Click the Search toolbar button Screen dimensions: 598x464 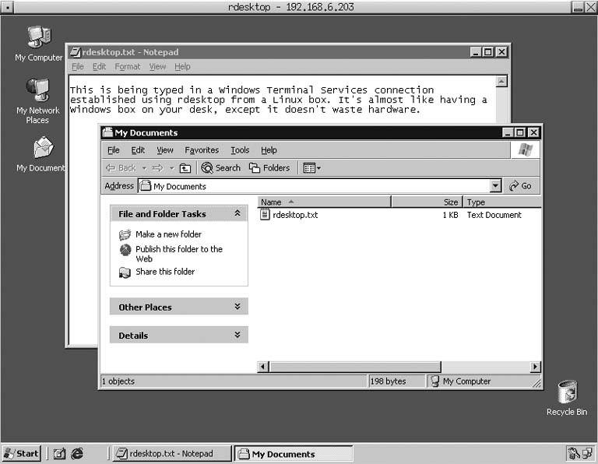221,167
